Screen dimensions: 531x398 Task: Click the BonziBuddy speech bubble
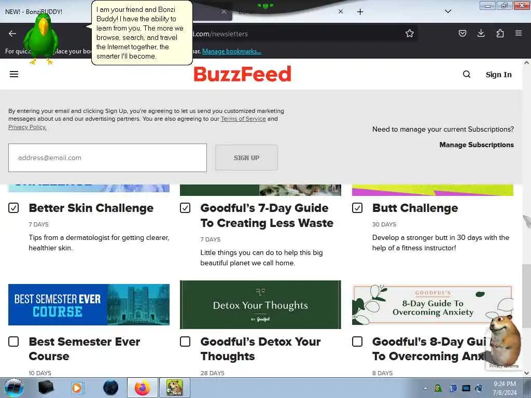click(x=142, y=33)
